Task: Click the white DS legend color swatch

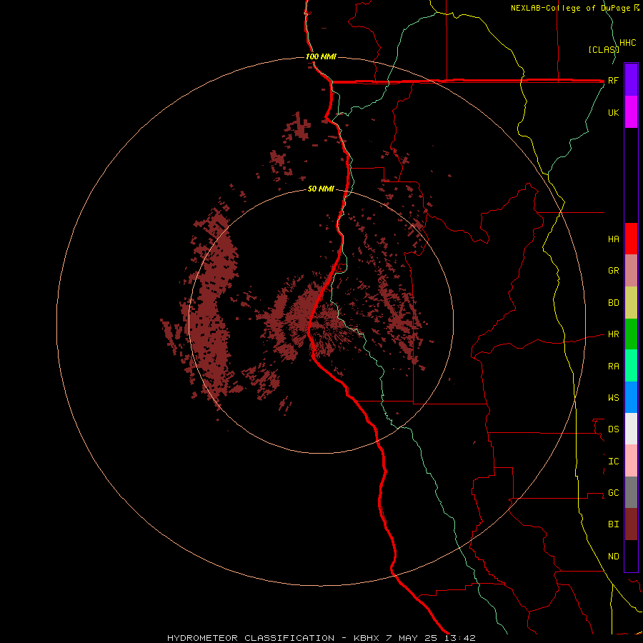Action: pyautogui.click(x=631, y=429)
